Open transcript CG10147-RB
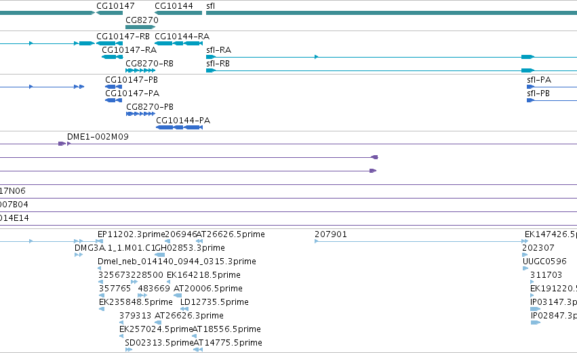This screenshot has height=353, width=577. point(123,37)
